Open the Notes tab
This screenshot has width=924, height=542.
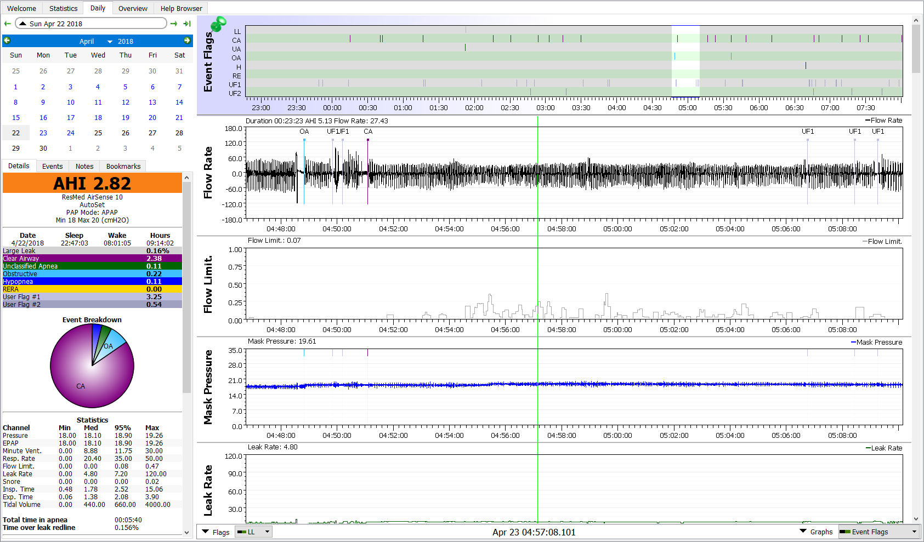(84, 166)
